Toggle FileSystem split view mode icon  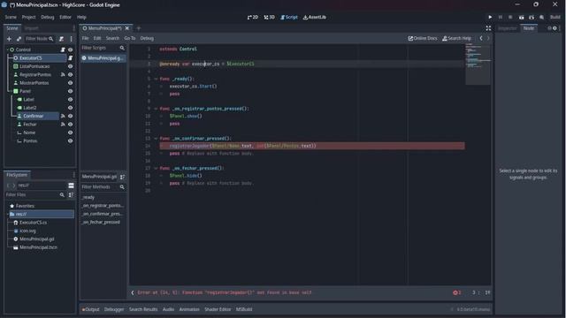click(x=71, y=185)
